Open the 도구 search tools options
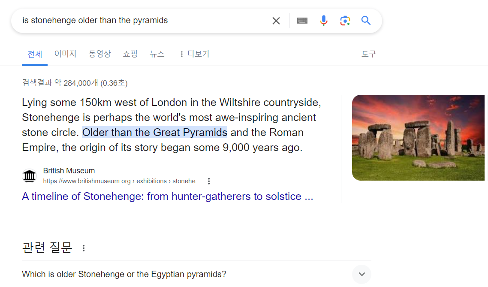Viewport: 488px width, 287px height. (x=368, y=54)
